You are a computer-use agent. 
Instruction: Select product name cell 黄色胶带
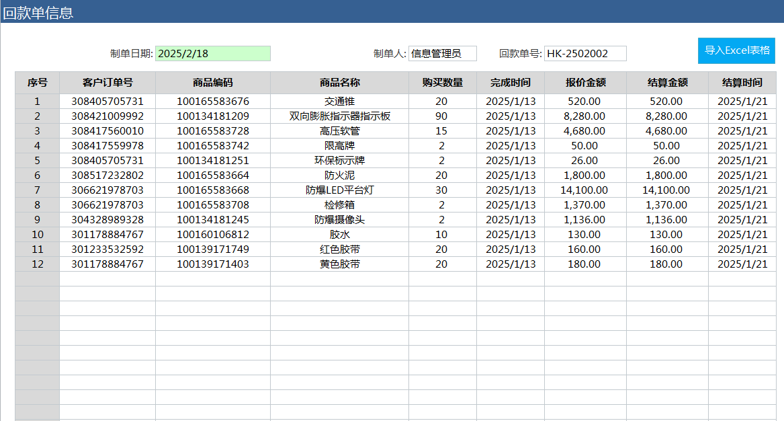pos(339,264)
